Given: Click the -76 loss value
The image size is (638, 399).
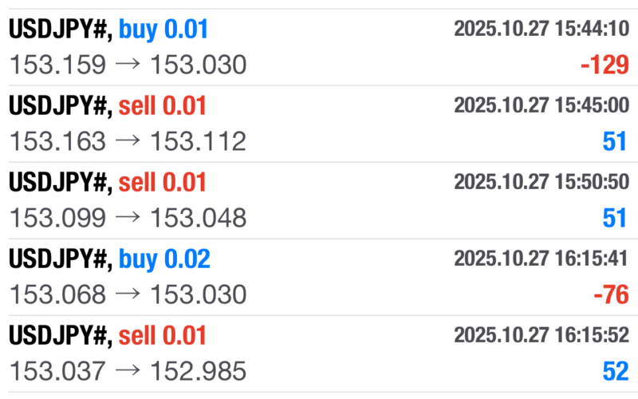Looking at the screenshot, I should 611,295.
